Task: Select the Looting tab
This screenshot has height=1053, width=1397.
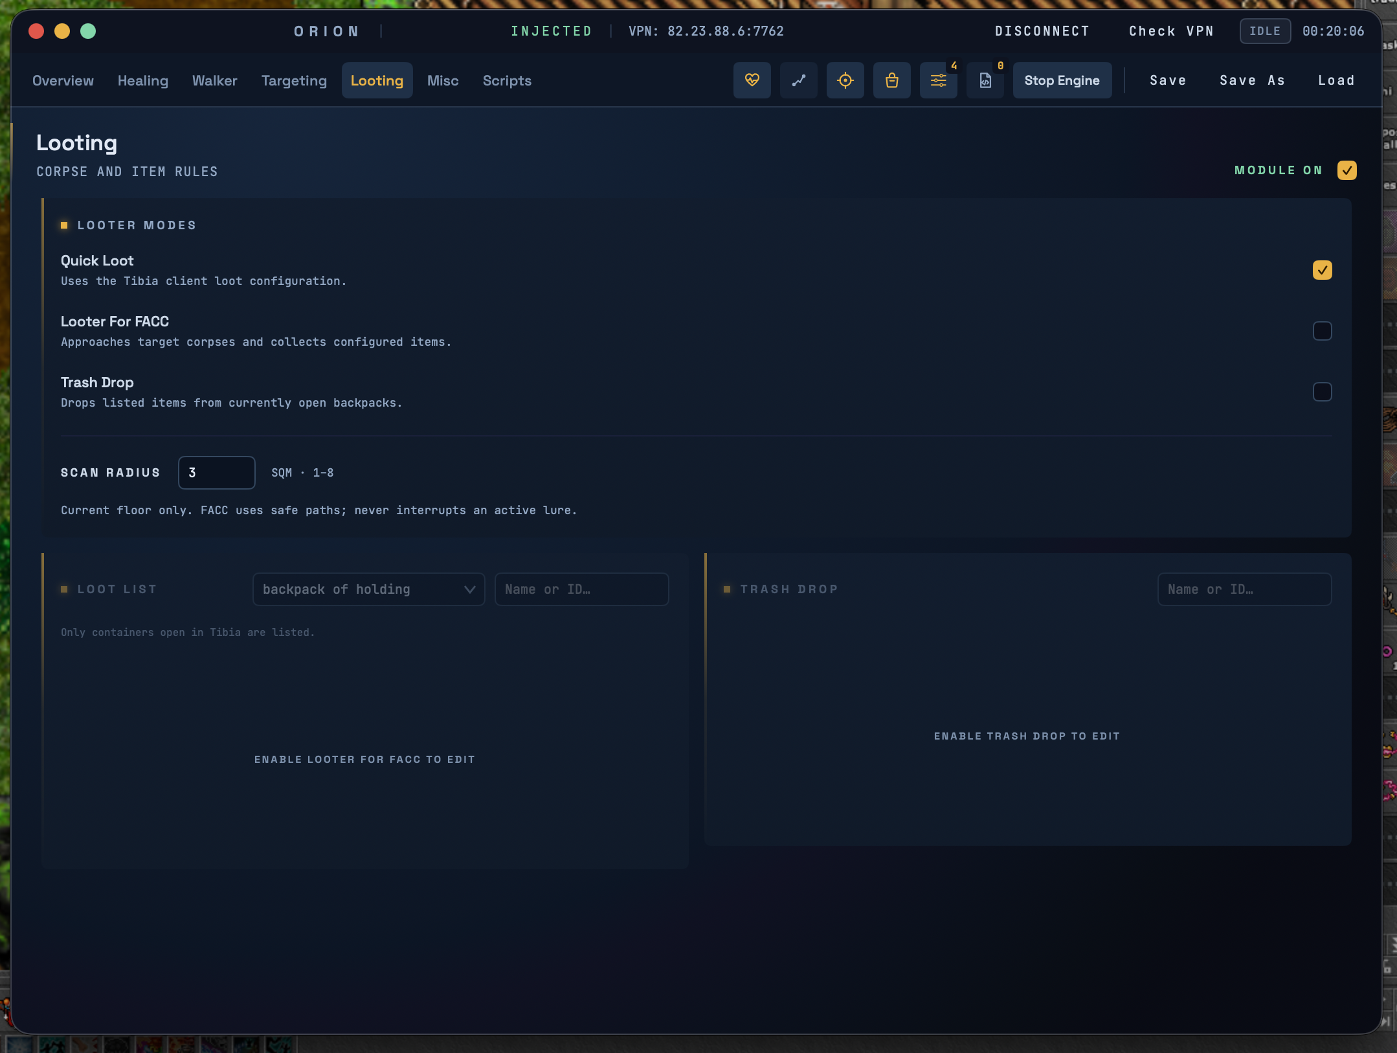Action: [377, 80]
